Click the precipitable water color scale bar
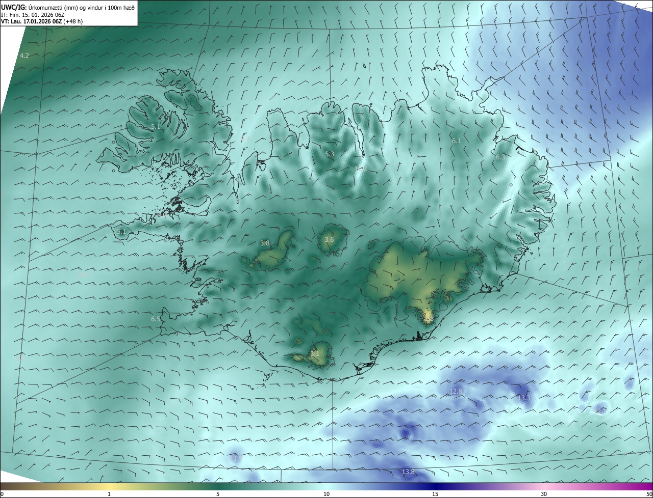Viewport: 653px width, 498px height. (326, 487)
